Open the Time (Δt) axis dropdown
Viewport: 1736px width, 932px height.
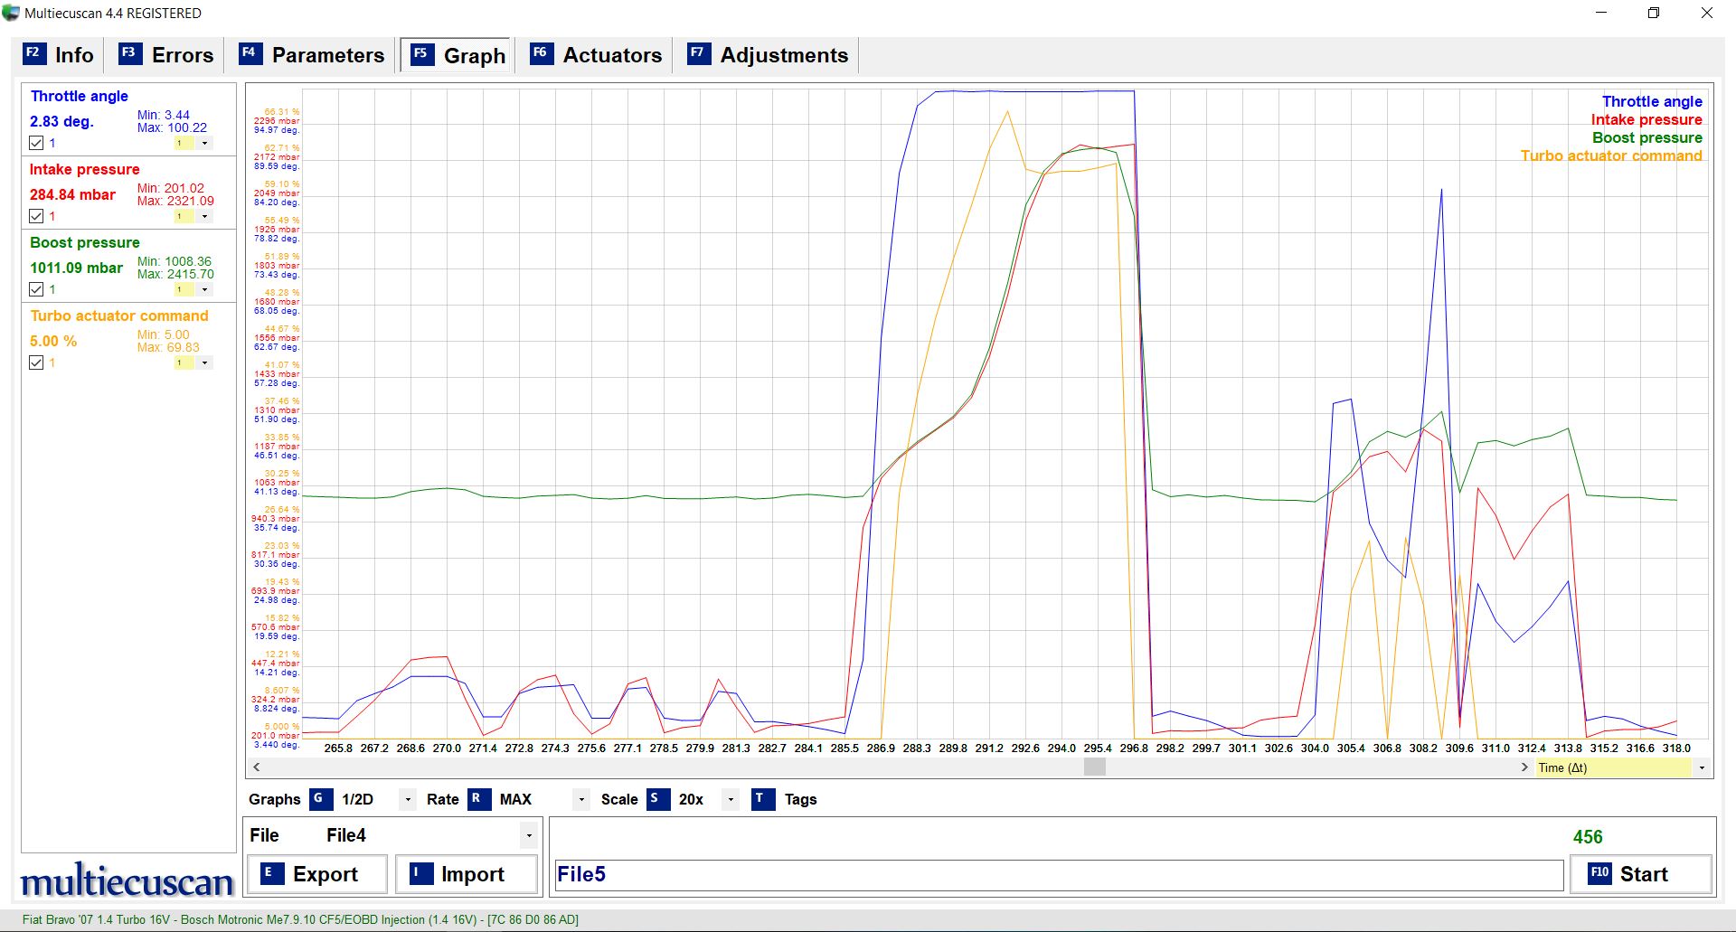1701,767
